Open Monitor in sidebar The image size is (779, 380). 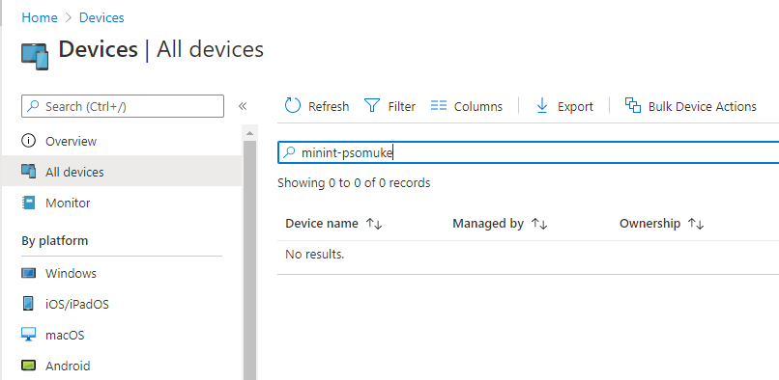tap(122, 203)
